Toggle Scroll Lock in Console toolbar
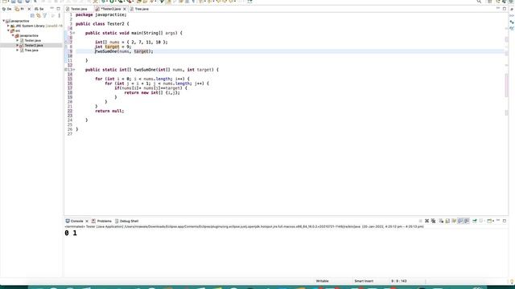This screenshot has height=289, width=515. coord(447,222)
